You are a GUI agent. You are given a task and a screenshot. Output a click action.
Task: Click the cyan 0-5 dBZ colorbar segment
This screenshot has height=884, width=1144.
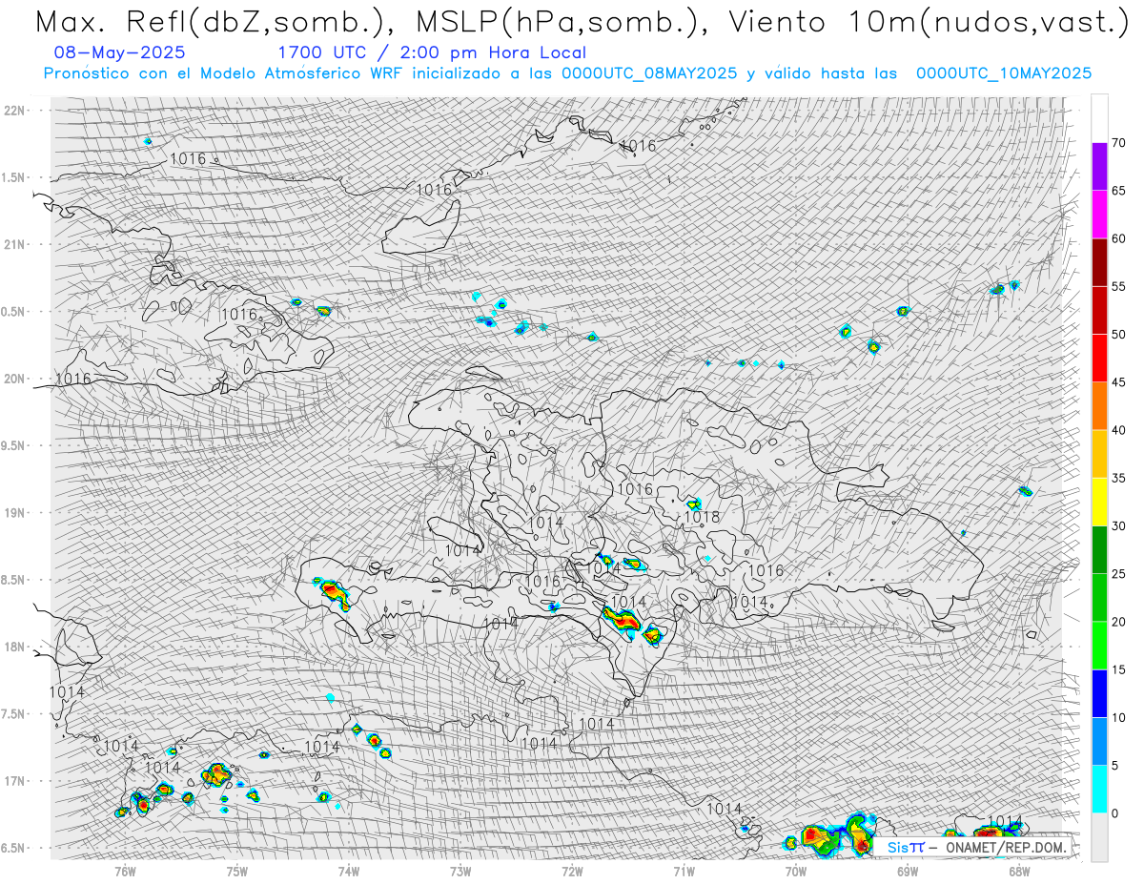1099,789
